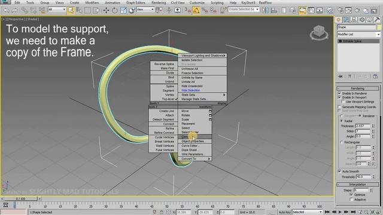Choose the Rectangular Selection Region icon

[x=88, y=10]
